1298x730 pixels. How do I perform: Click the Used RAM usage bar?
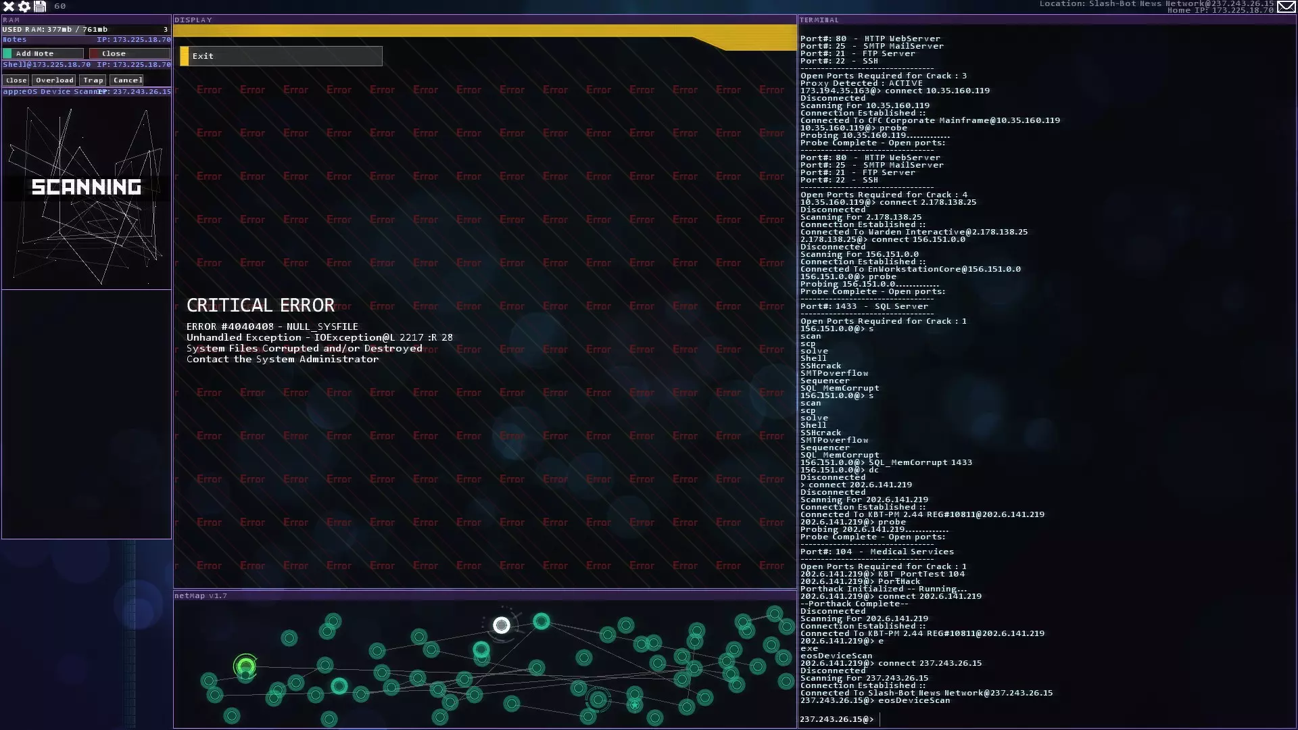point(86,30)
